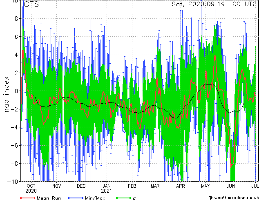Click the y-axis value 2

[x=16, y=73]
